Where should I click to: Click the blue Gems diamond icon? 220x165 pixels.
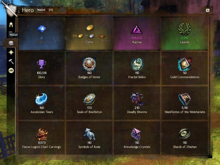click(x=41, y=29)
